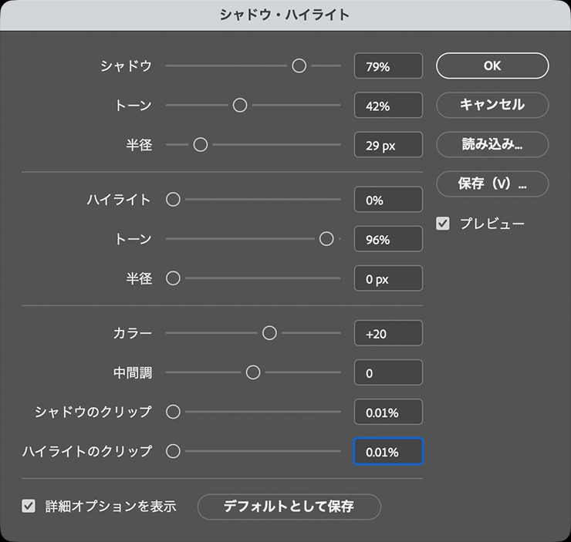571x542 pixels.
Task: Click the カラー slider handle
Action: [x=269, y=333]
